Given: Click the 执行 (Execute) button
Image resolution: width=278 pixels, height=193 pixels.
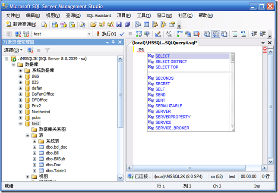Looking at the screenshot, I should pyautogui.click(x=106, y=34).
